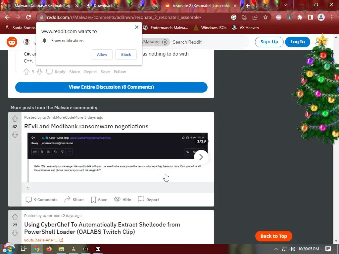This screenshot has height=254, width=339.
Task: Report the REvil and Medibank post
Action: [x=148, y=200]
